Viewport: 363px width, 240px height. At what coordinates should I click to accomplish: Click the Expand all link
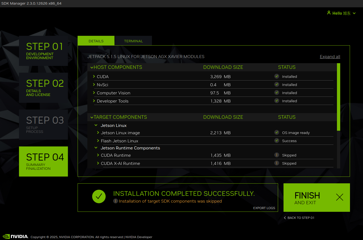[x=330, y=57]
